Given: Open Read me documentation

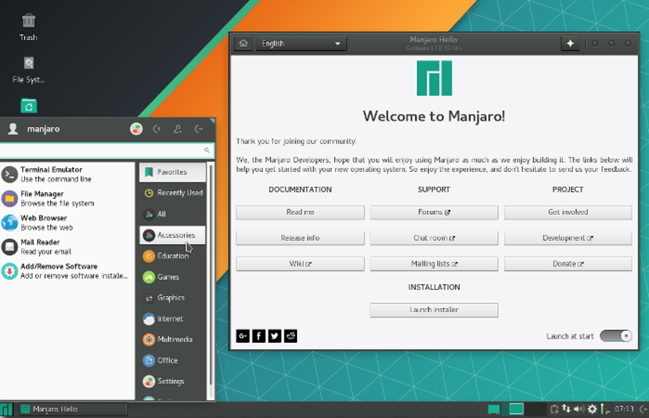Looking at the screenshot, I should tap(300, 212).
